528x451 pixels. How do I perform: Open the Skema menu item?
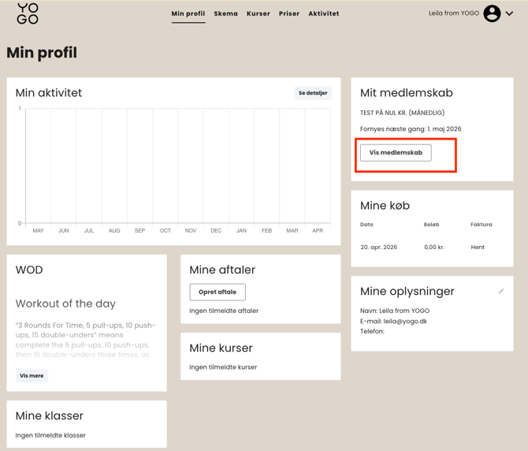[225, 13]
